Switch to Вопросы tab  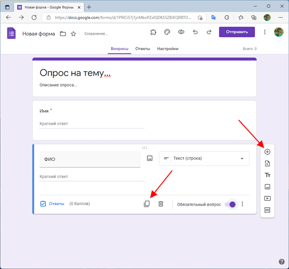point(119,49)
